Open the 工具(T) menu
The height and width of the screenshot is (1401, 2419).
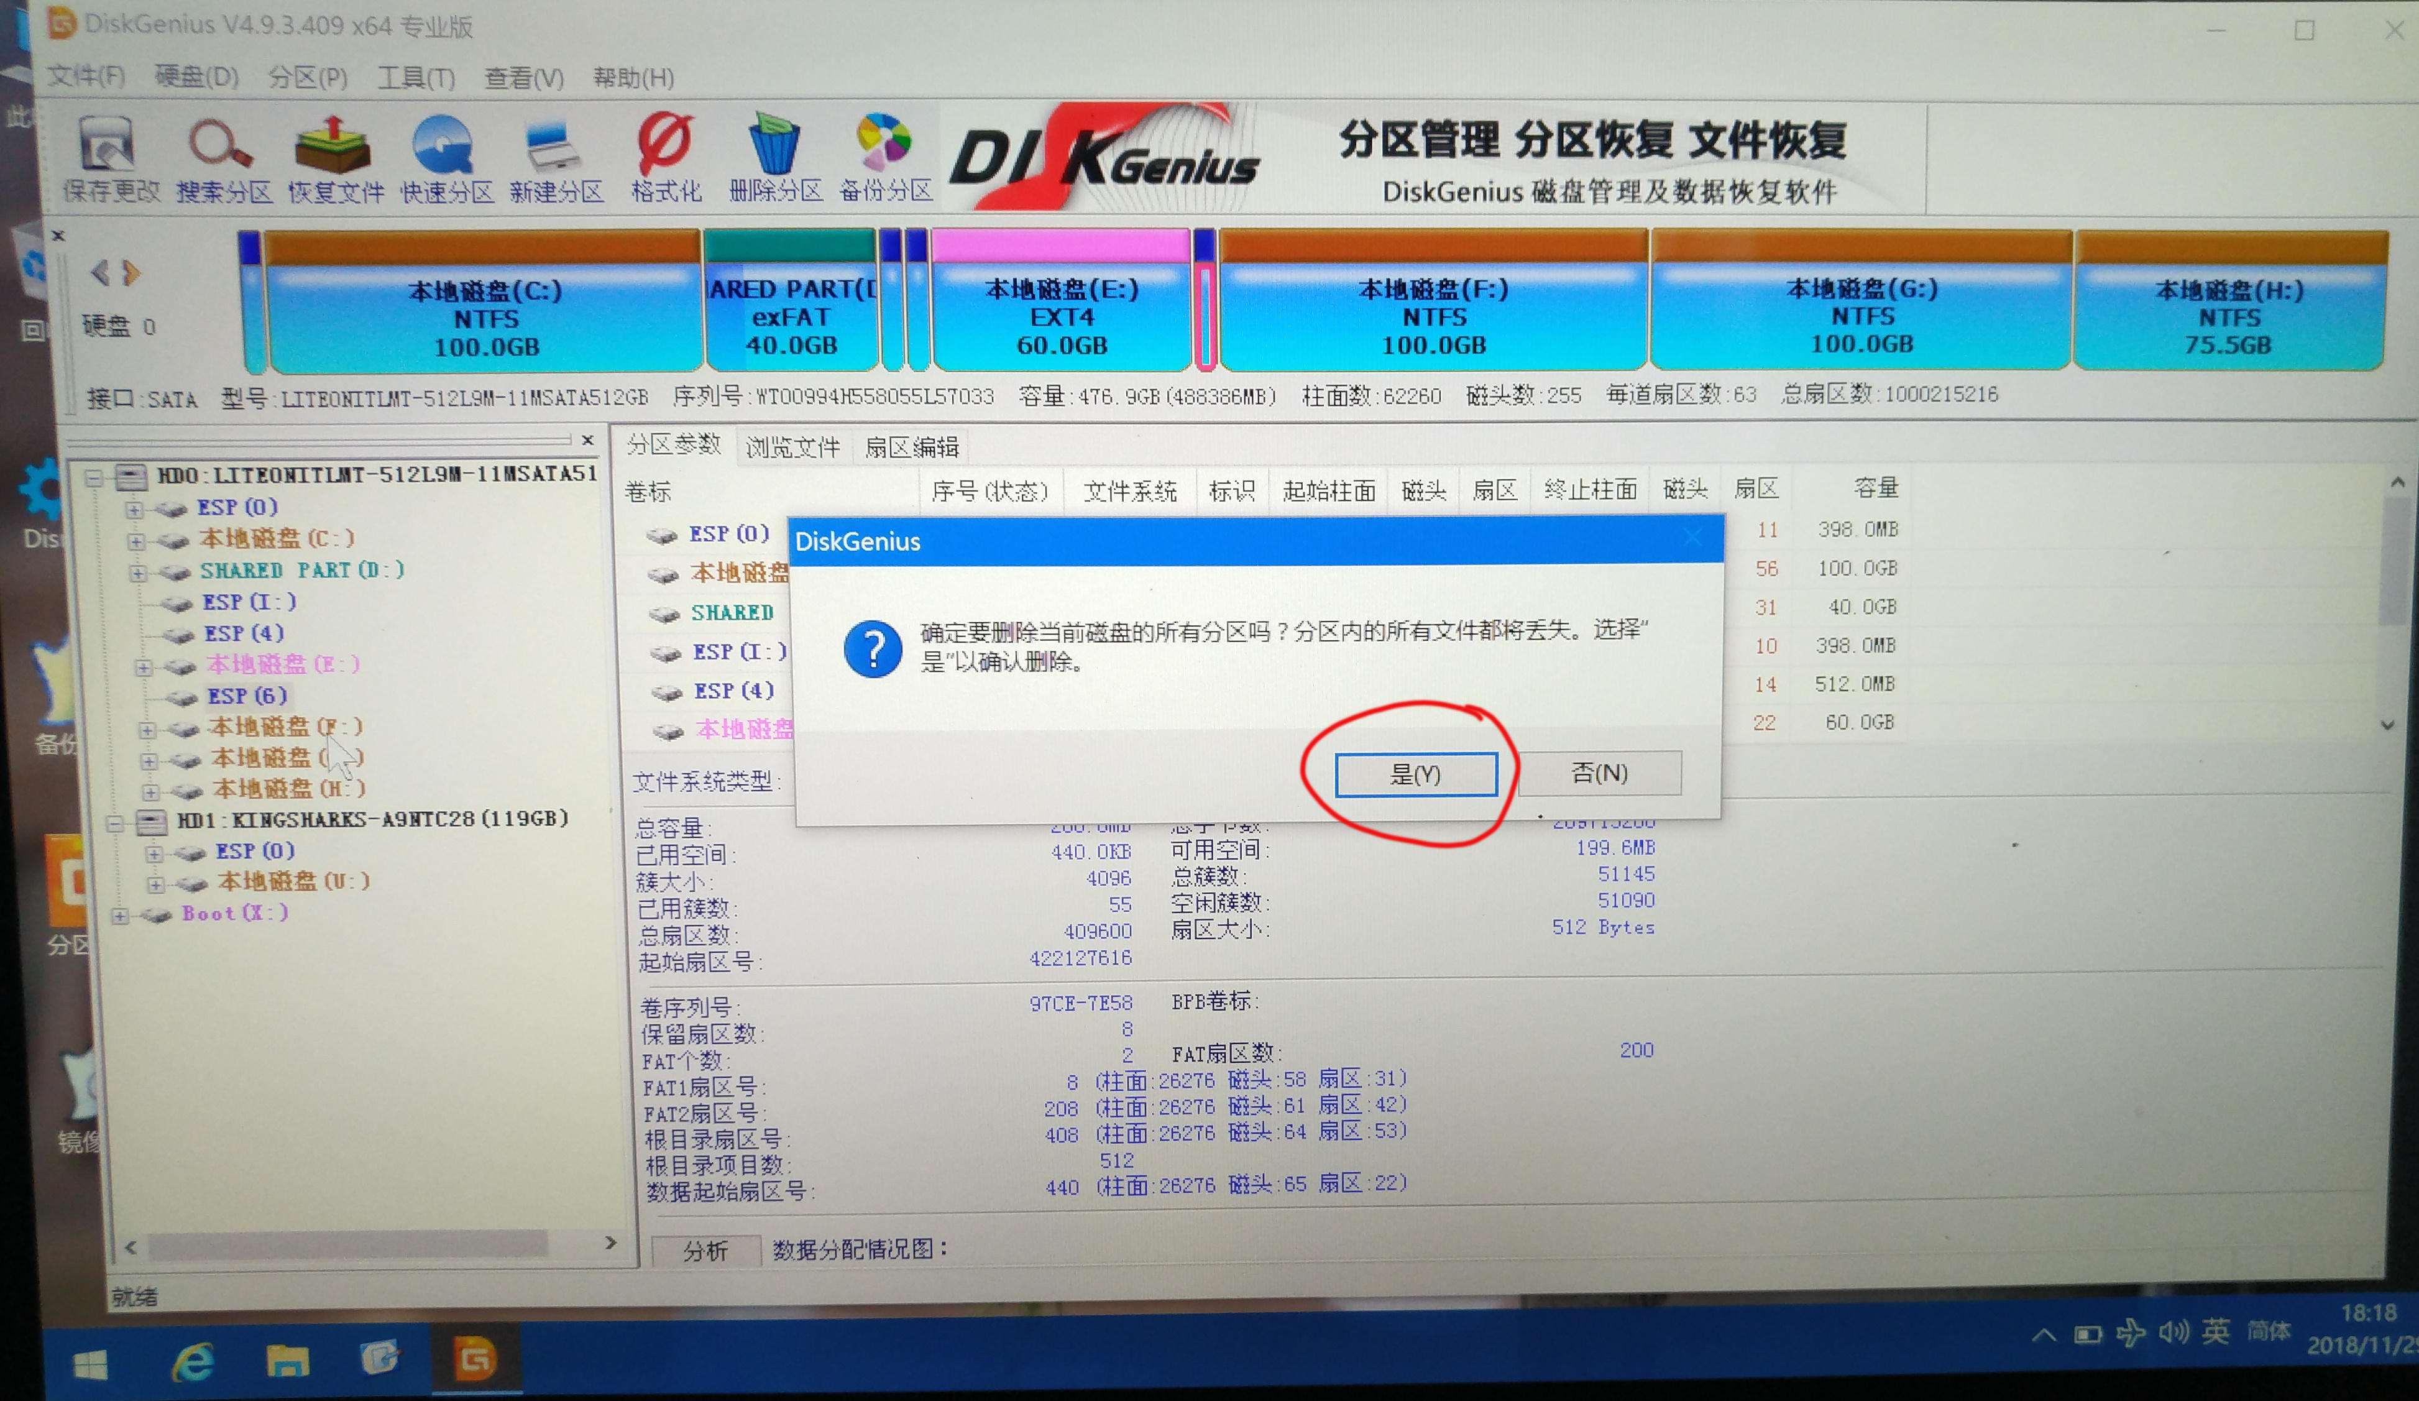pyautogui.click(x=416, y=78)
